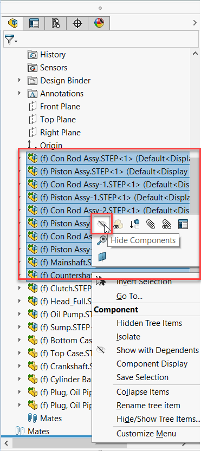Expand the Design Binder folder
The width and height of the screenshot is (201, 451).
[x=20, y=80]
